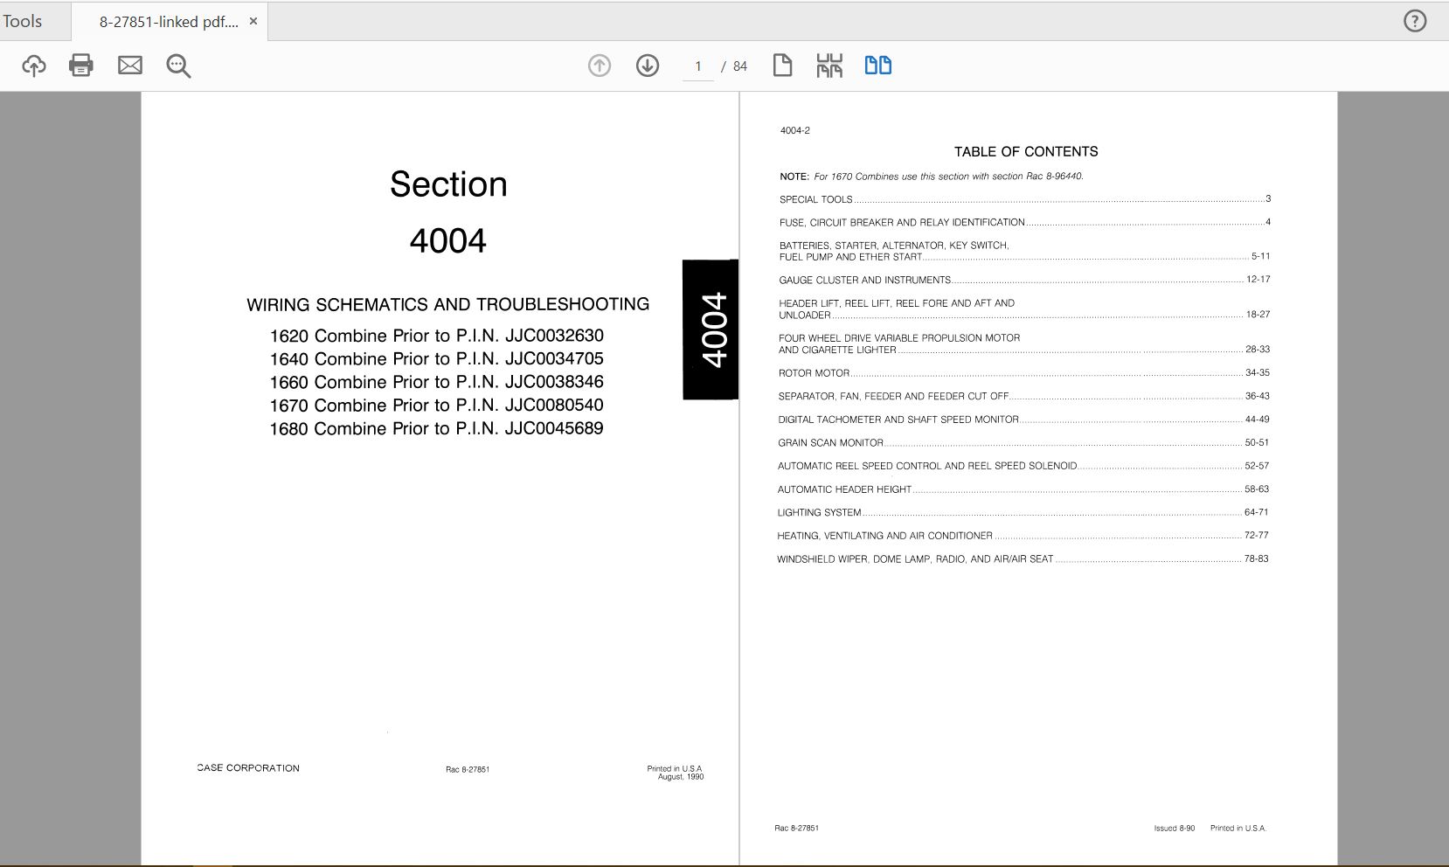
Task: Select the 8-27851-linked pdf document tab
Action: (x=169, y=22)
